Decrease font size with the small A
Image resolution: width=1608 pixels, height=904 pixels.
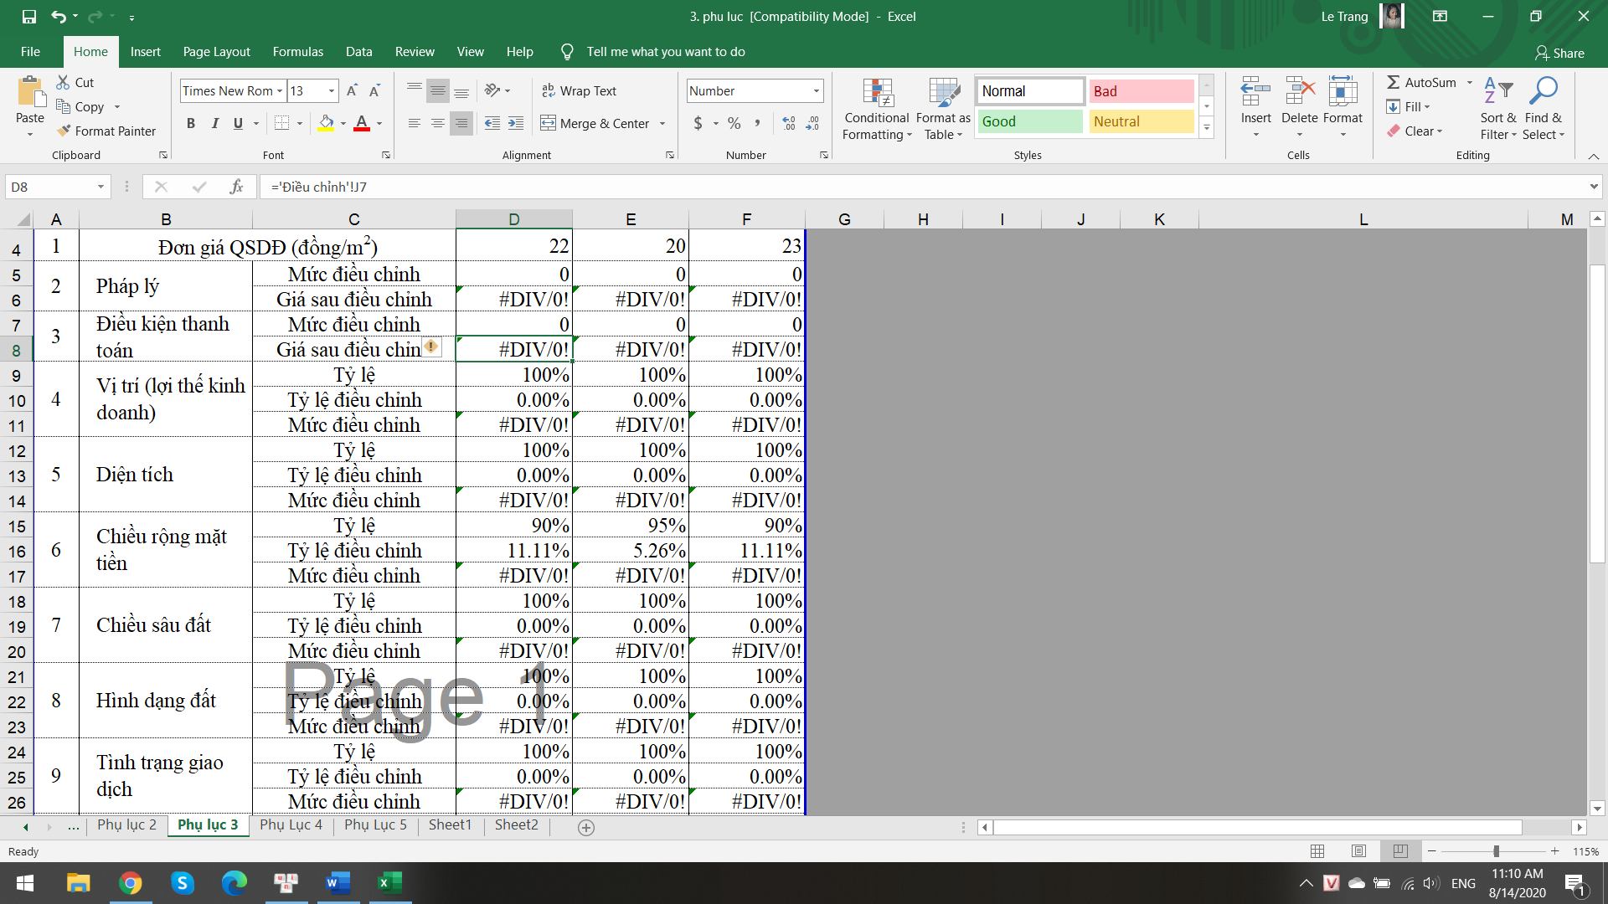[374, 90]
